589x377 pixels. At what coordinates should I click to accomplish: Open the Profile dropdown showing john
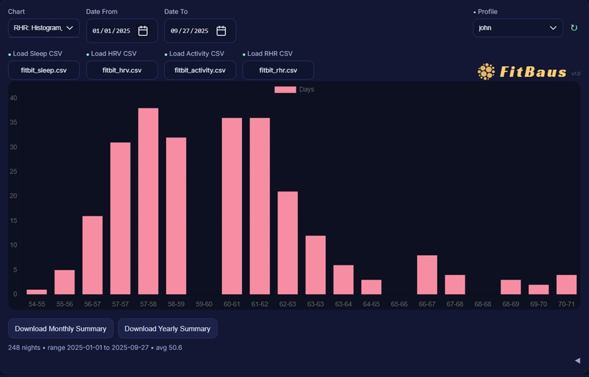(x=517, y=28)
